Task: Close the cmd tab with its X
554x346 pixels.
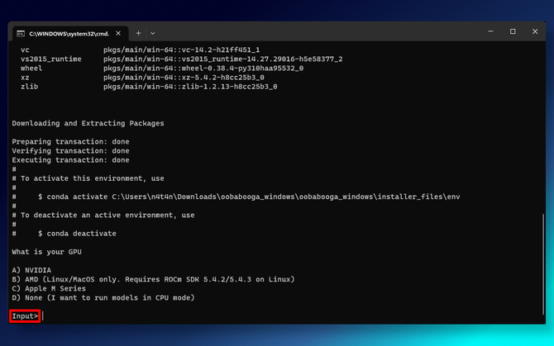Action: pyautogui.click(x=118, y=33)
